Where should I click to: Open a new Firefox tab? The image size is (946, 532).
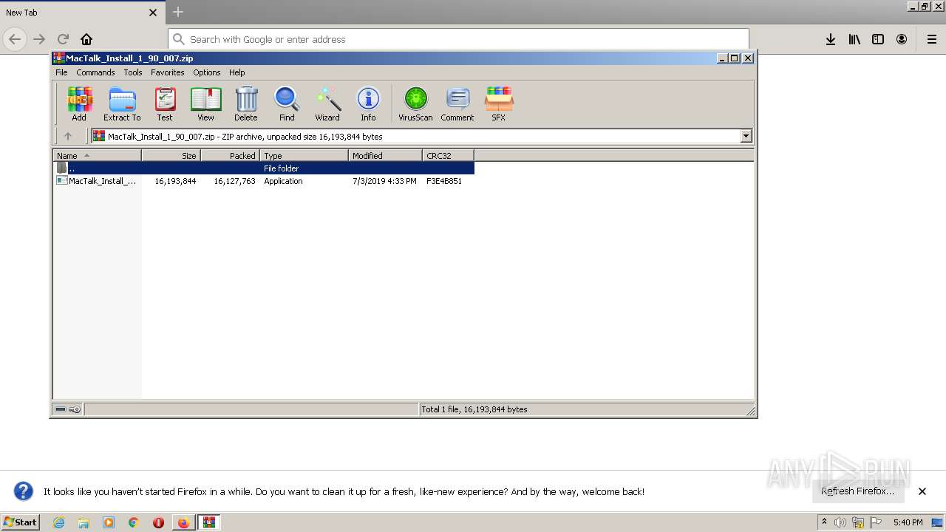178,12
